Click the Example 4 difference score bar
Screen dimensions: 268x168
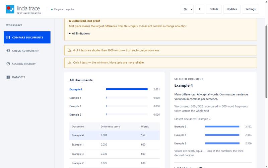pyautogui.click(x=127, y=89)
